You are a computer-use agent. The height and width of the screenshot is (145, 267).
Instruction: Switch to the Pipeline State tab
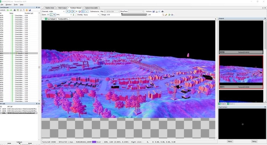tap(50, 8)
